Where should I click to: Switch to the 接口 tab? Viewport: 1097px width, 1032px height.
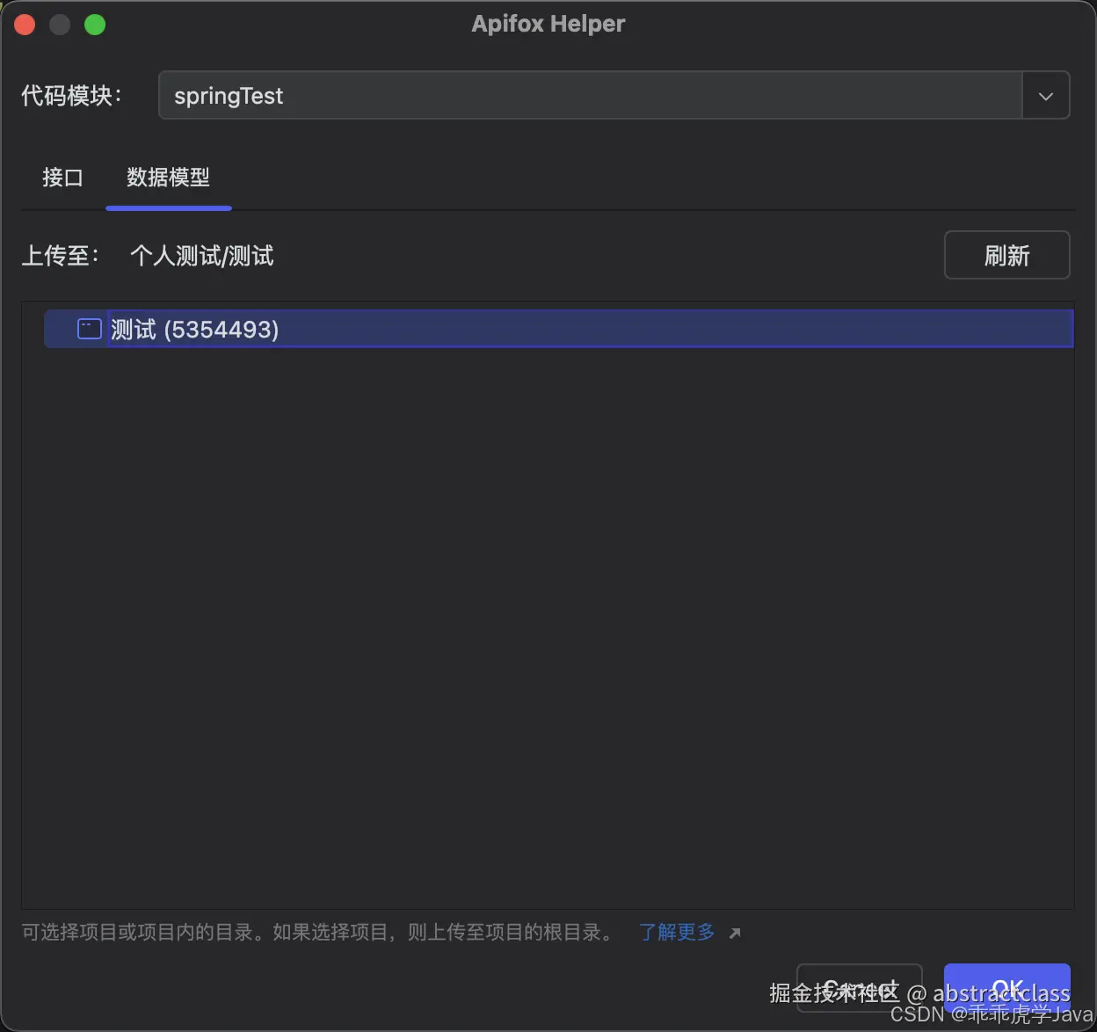pos(62,178)
